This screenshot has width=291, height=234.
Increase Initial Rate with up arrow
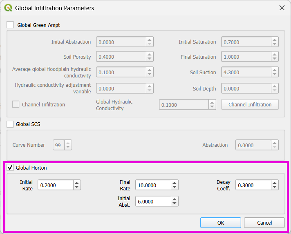coord(77,183)
